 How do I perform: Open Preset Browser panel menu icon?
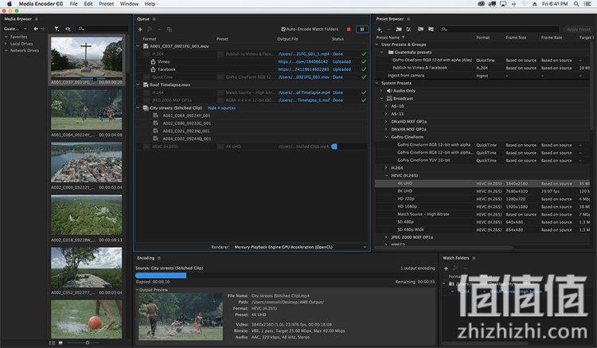coord(408,19)
